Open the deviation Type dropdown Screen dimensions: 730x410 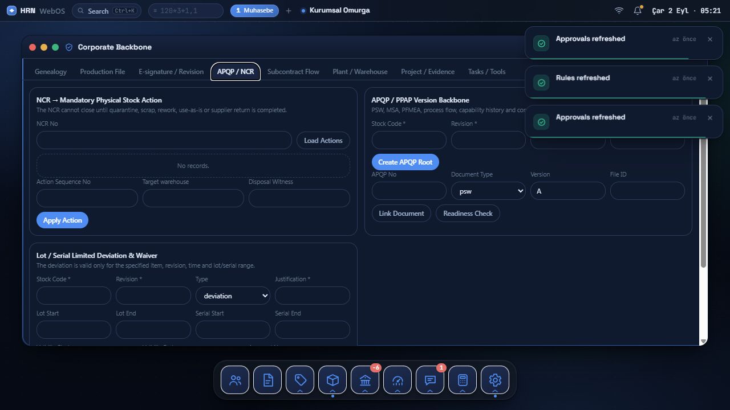pos(233,296)
